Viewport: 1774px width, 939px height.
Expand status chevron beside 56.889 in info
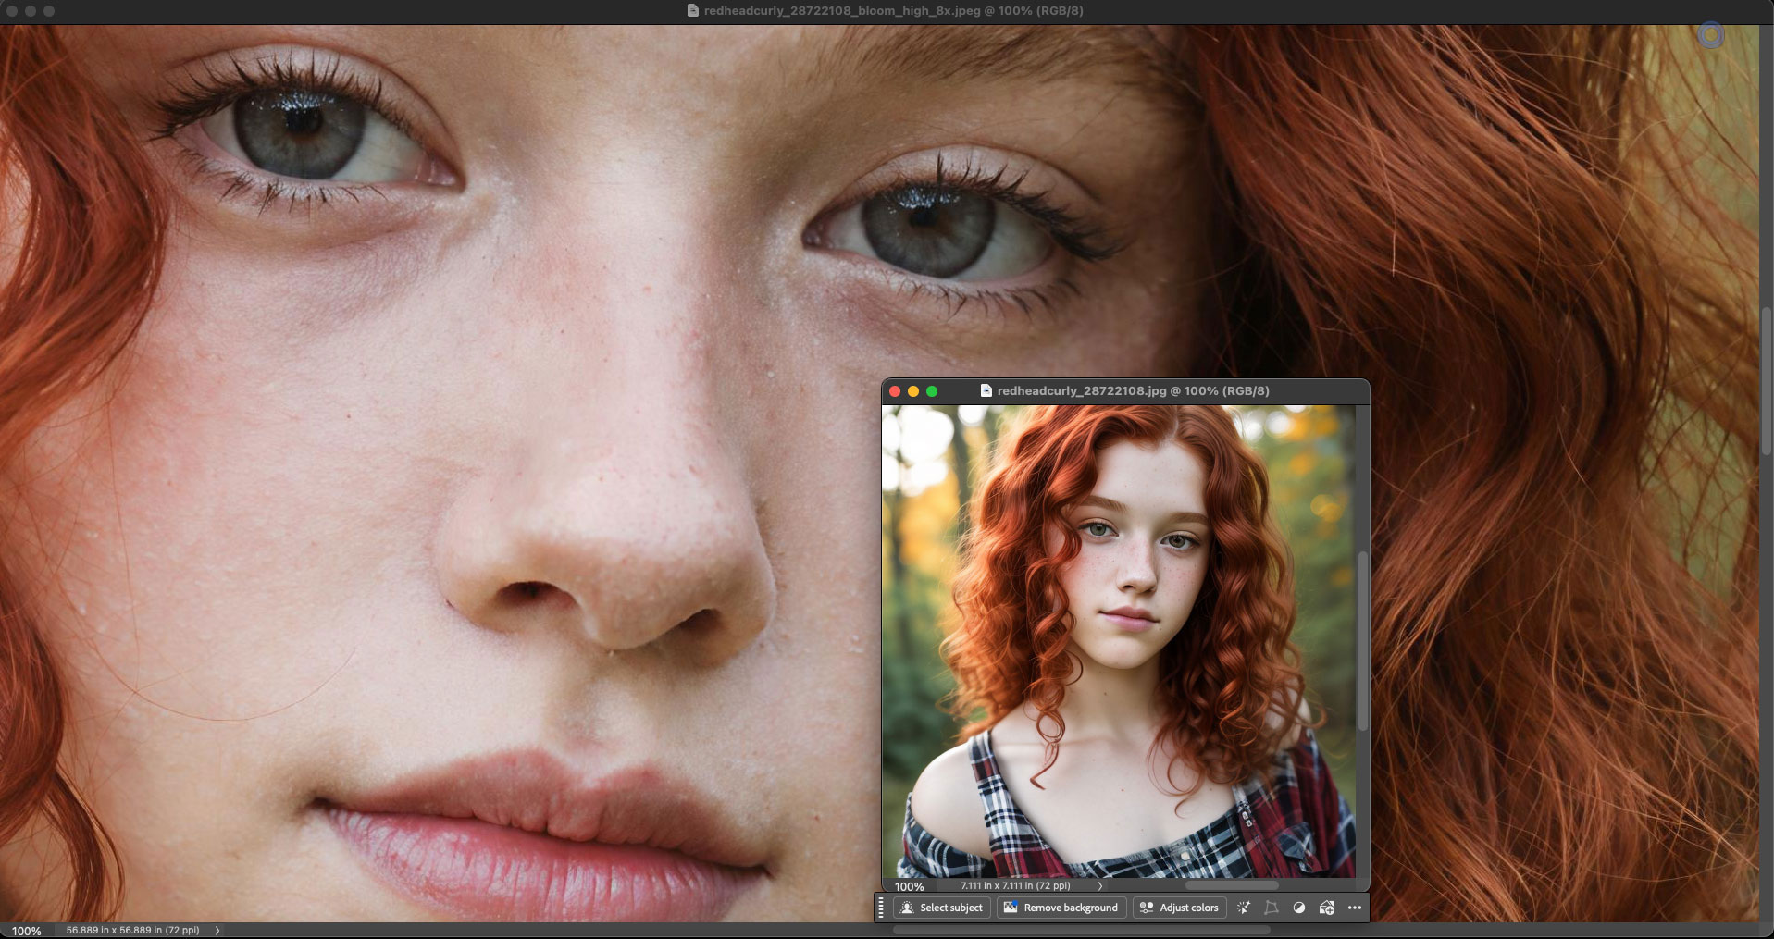coord(217,931)
